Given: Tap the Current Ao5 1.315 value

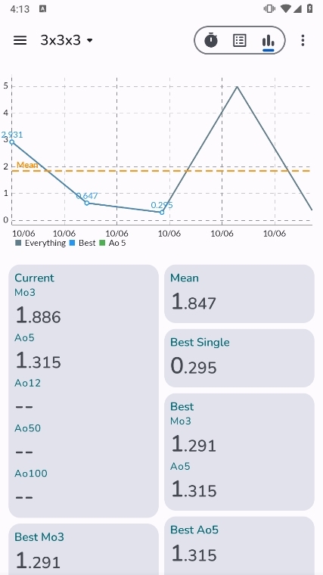Looking at the screenshot, I should 38,361.
